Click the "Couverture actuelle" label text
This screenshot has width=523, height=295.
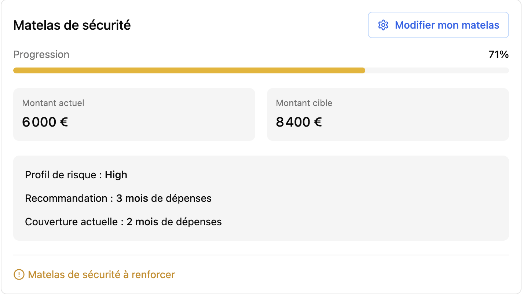pos(71,222)
